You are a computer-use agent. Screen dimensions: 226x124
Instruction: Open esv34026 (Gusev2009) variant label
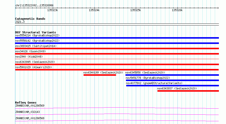click(30, 51)
